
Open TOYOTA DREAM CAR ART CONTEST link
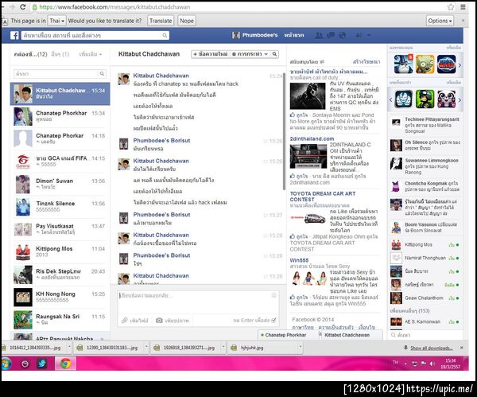tap(323, 197)
